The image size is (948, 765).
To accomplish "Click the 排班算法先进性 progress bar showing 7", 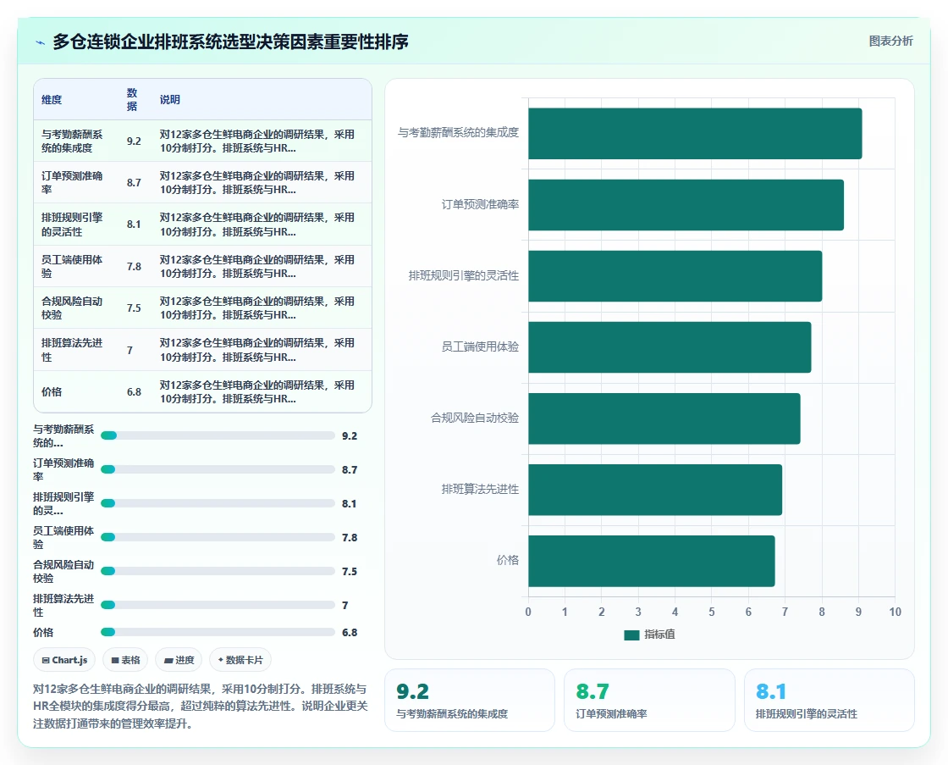I will tap(218, 605).
